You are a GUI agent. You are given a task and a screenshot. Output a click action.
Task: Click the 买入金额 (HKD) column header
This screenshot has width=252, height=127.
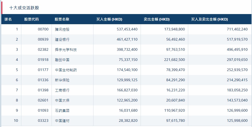point(109,20)
